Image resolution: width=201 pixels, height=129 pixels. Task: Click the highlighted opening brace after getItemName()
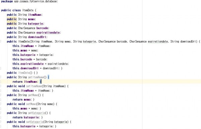48,77
